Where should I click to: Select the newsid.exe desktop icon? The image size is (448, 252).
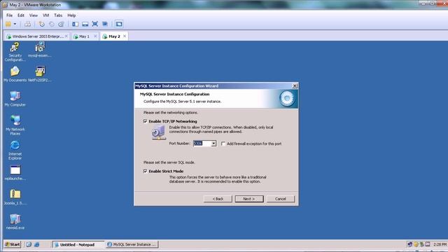(x=15, y=222)
